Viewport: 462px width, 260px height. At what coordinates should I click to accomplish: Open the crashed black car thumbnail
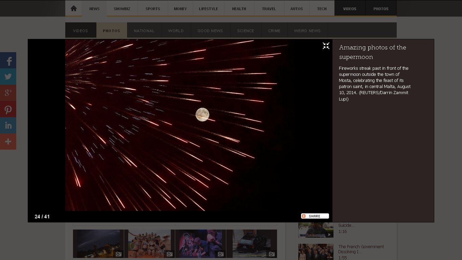(251, 243)
